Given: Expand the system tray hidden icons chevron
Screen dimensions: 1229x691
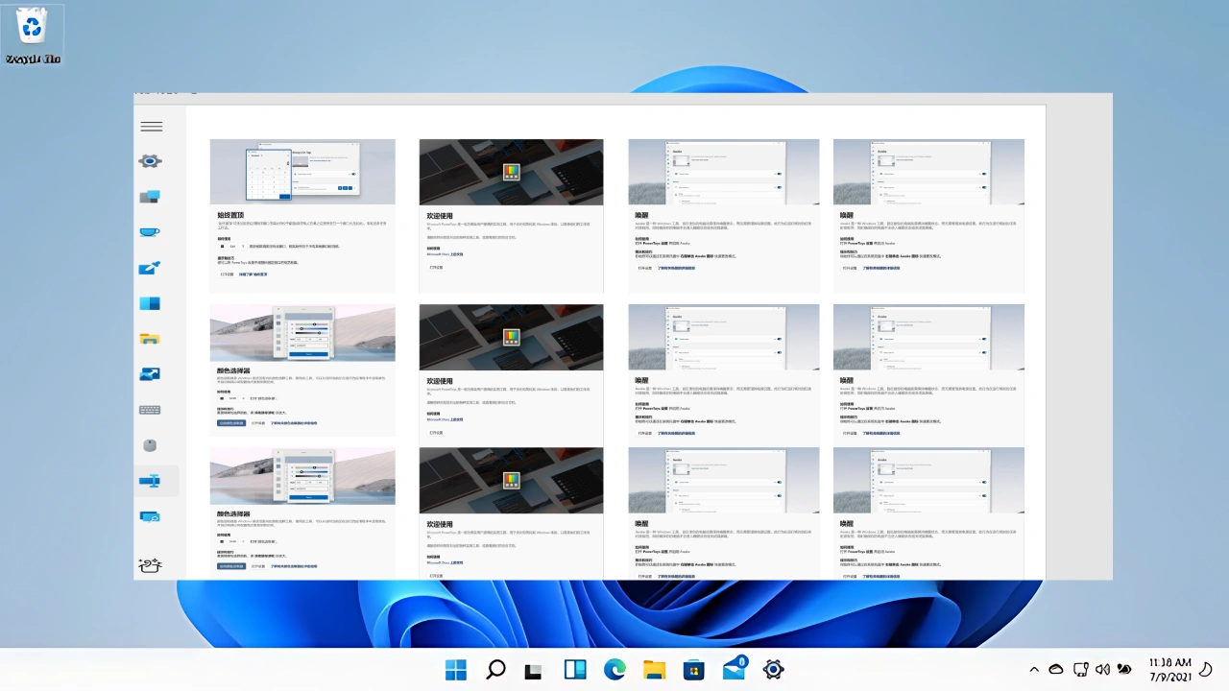Looking at the screenshot, I should (1034, 669).
